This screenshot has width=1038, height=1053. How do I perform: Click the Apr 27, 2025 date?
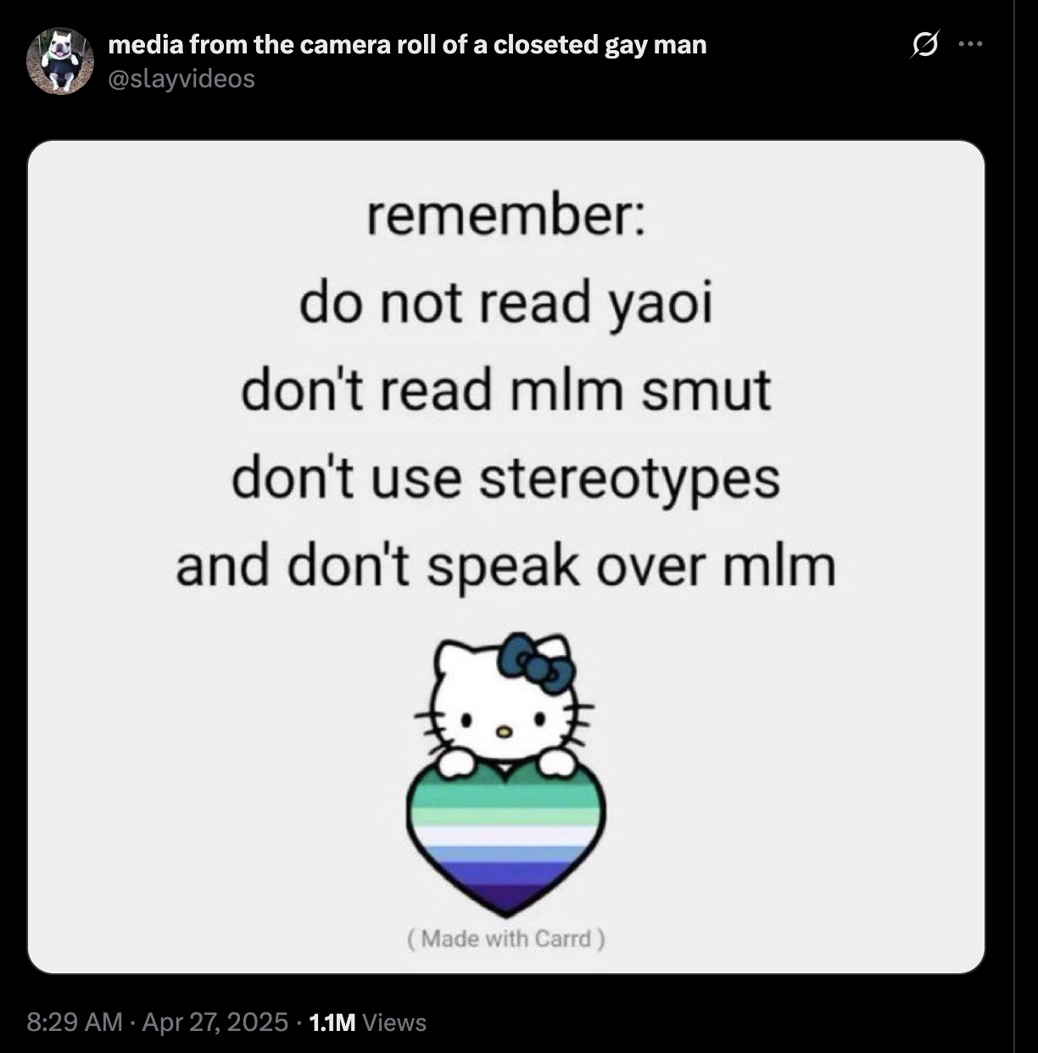point(215,1022)
